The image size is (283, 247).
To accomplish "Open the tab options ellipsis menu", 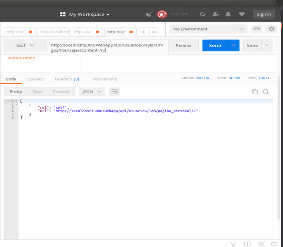I will pos(155,32).
